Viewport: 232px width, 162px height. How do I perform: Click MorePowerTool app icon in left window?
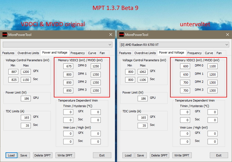click(5, 35)
